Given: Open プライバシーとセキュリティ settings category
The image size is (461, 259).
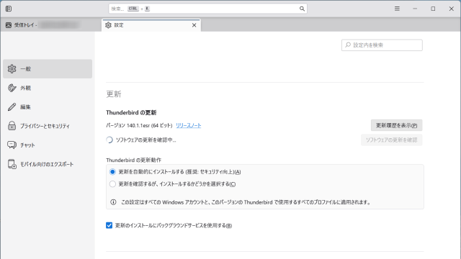Looking at the screenshot, I should pos(48,126).
